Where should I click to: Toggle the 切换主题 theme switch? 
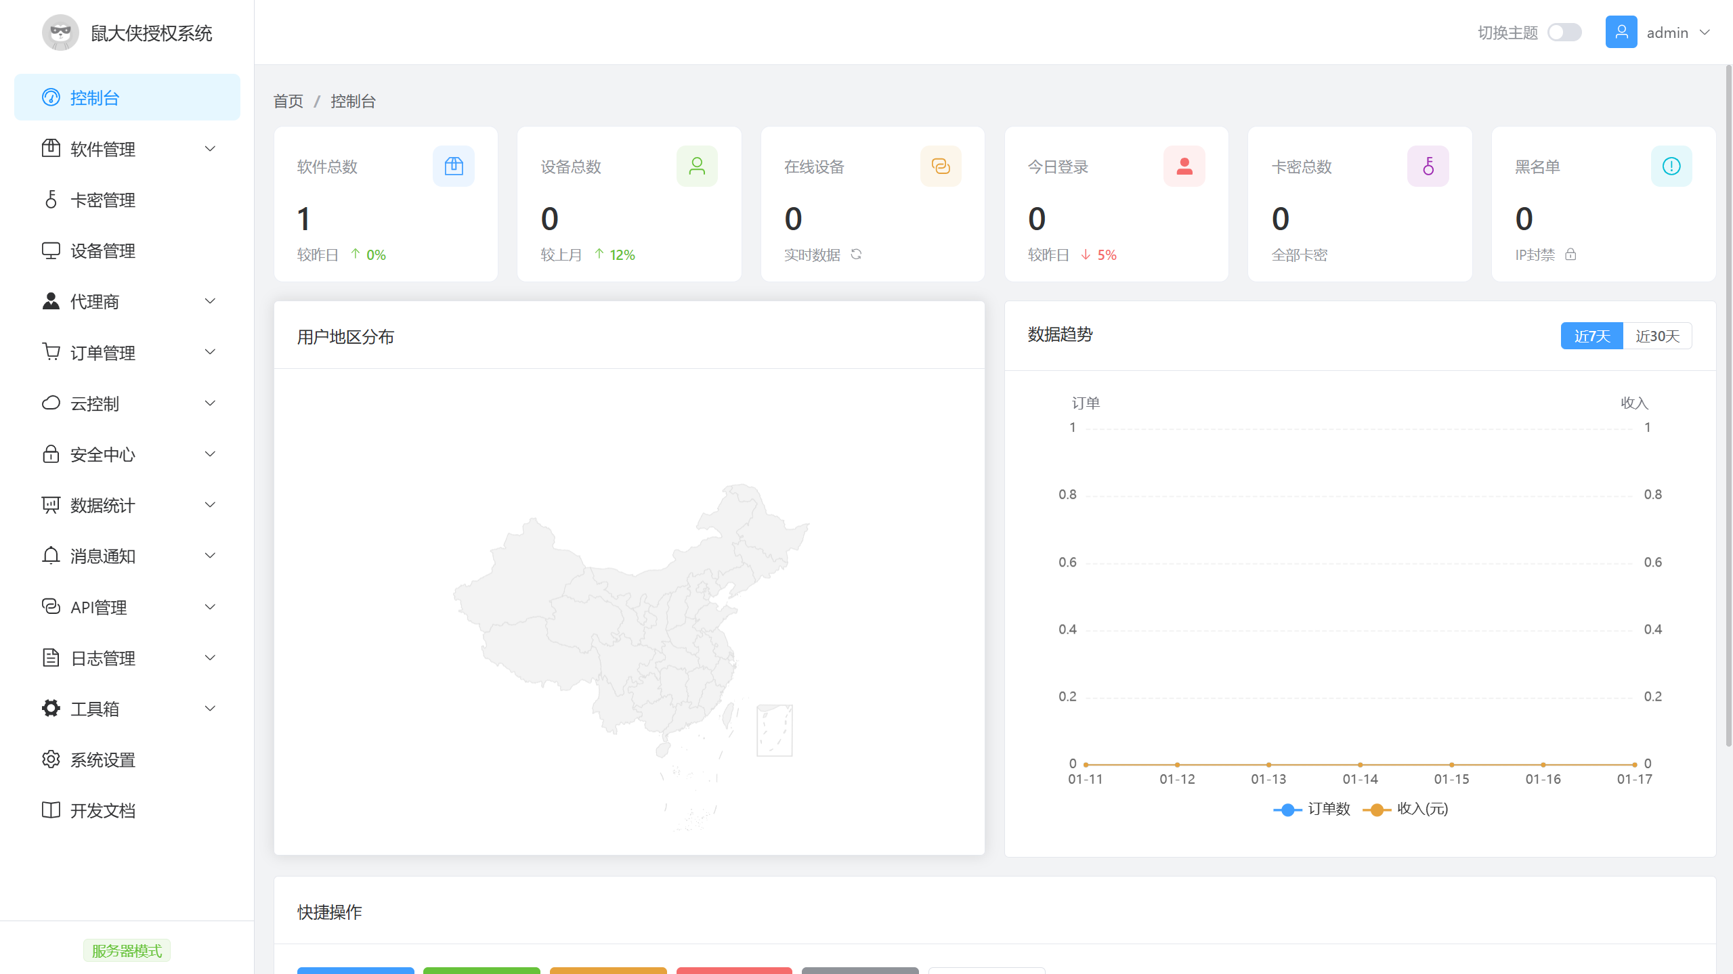(x=1564, y=32)
